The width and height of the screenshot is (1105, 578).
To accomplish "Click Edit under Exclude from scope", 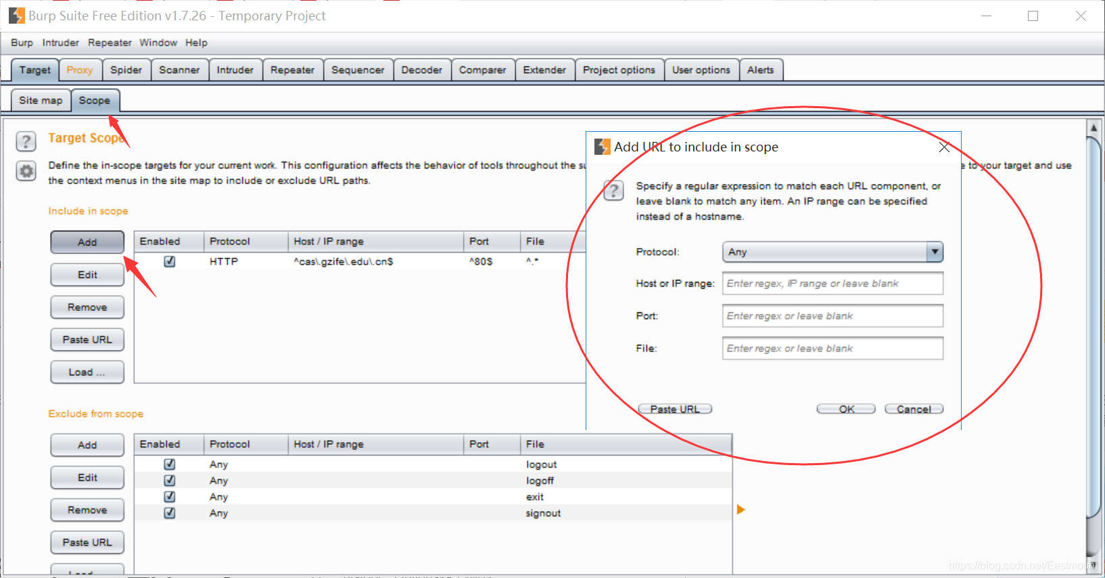I will [87, 477].
